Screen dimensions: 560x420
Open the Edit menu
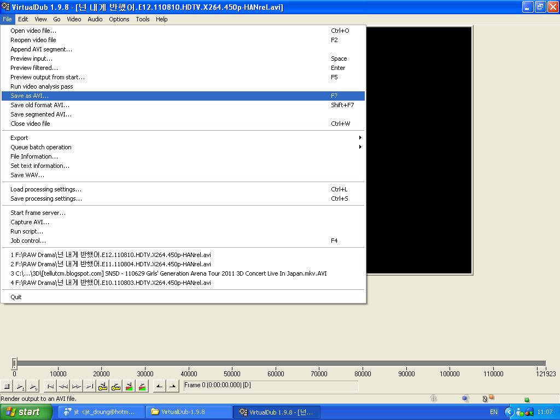tap(23, 19)
